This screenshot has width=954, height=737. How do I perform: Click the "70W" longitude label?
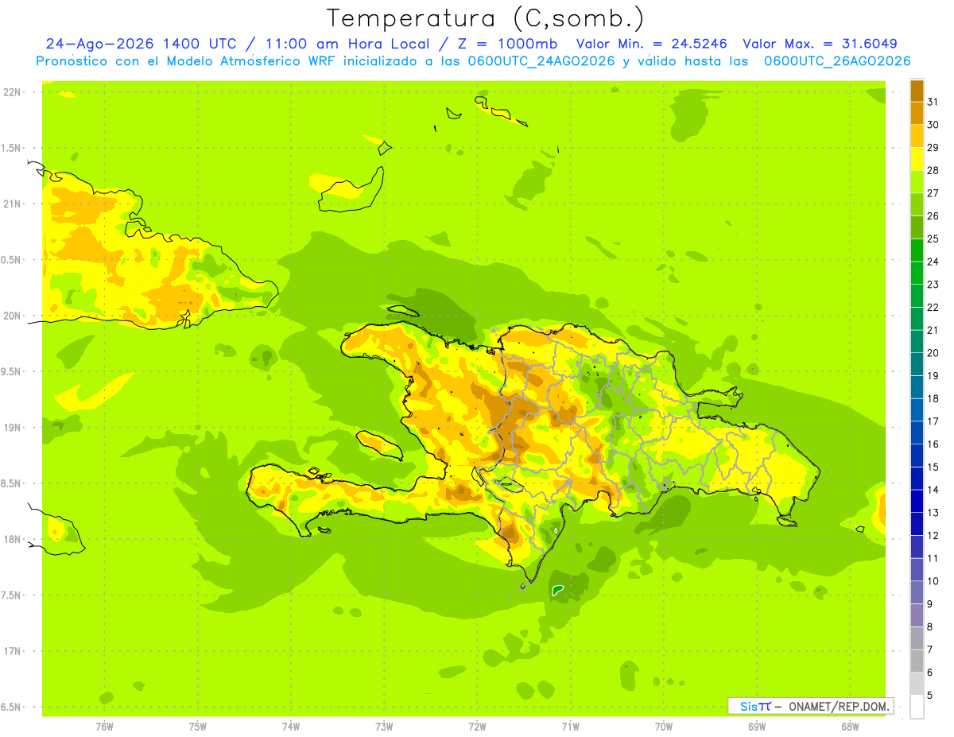click(664, 727)
